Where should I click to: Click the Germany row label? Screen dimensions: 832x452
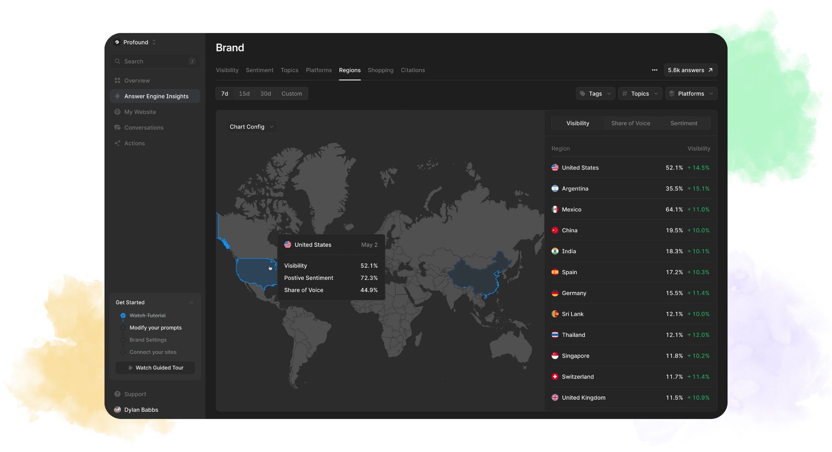pos(574,293)
